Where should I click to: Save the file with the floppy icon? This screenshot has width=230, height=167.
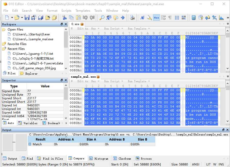pos(27,18)
